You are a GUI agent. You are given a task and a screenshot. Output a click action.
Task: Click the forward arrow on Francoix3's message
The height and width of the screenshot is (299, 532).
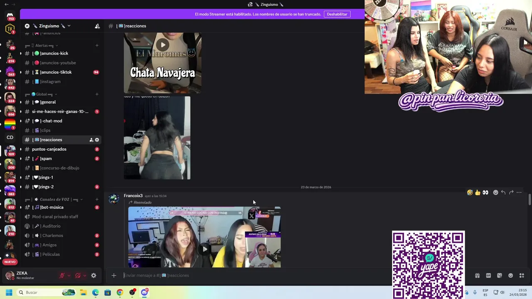(511, 192)
